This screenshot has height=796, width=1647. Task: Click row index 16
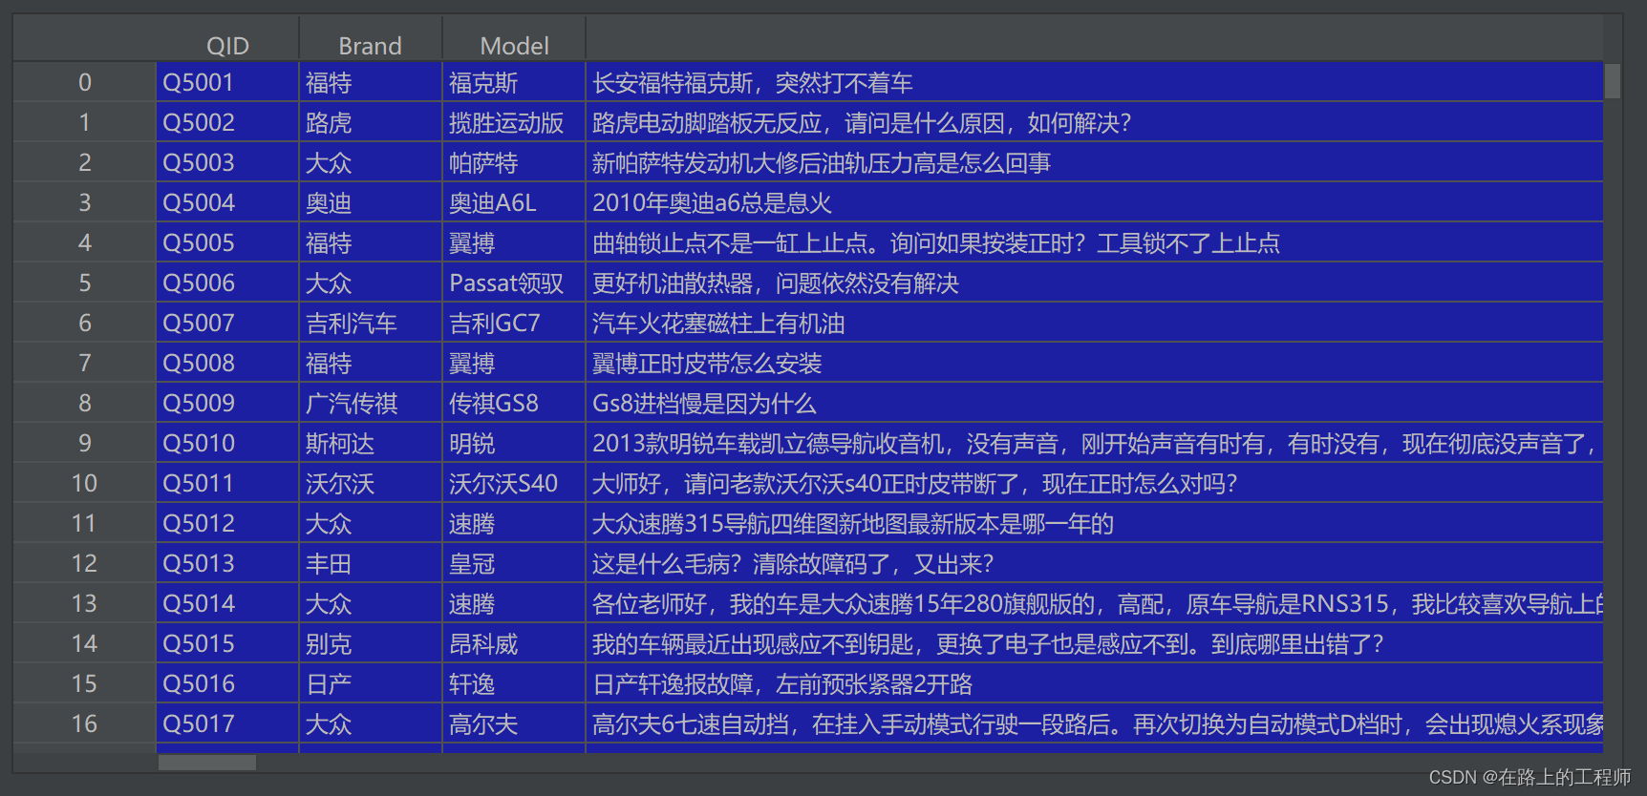click(85, 724)
